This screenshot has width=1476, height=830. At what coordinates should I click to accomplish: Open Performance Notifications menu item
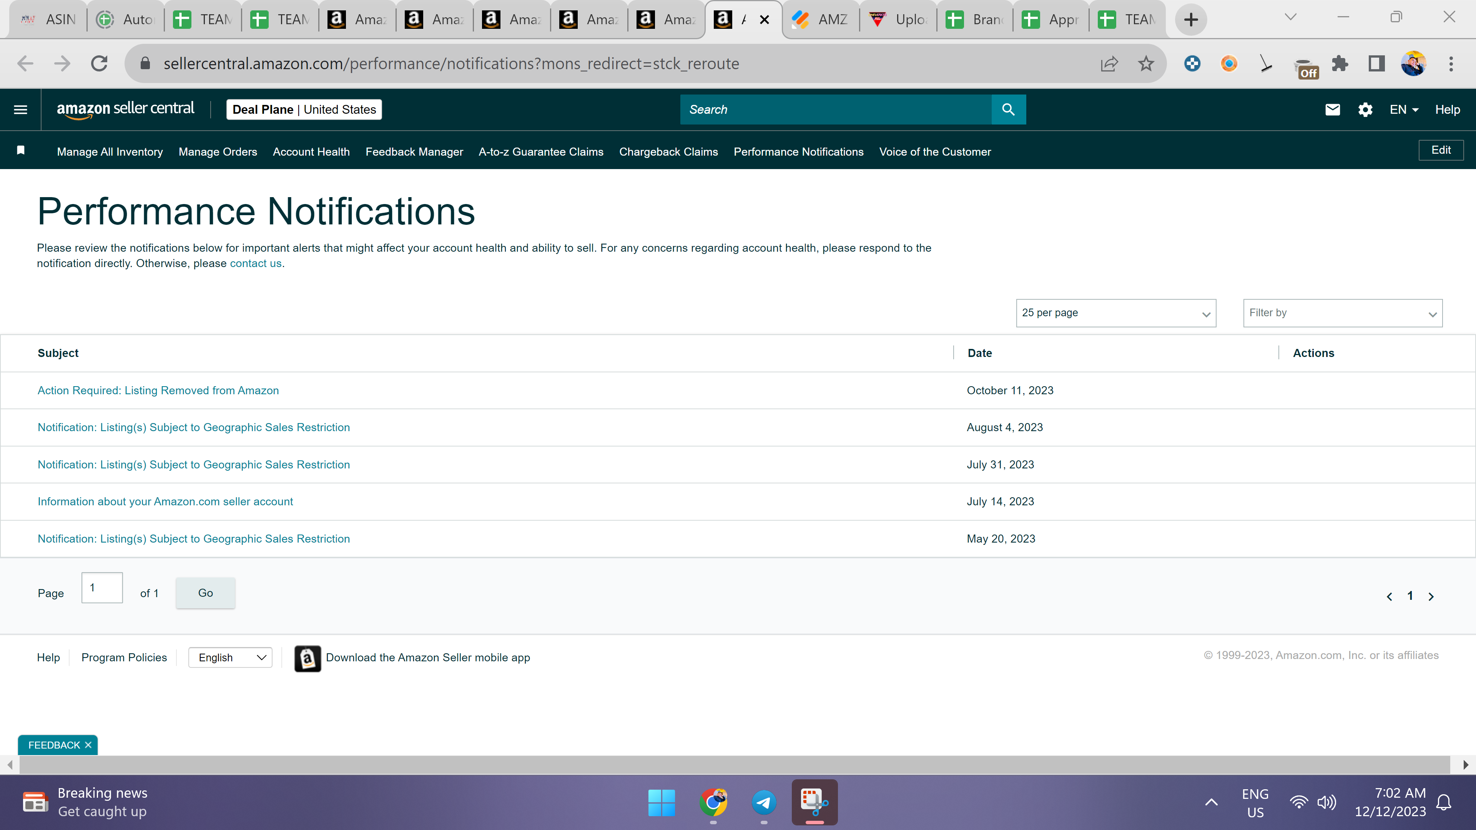tap(799, 152)
